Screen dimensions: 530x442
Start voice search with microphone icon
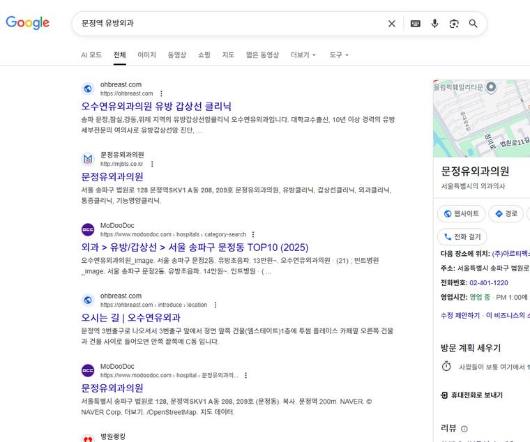point(434,23)
